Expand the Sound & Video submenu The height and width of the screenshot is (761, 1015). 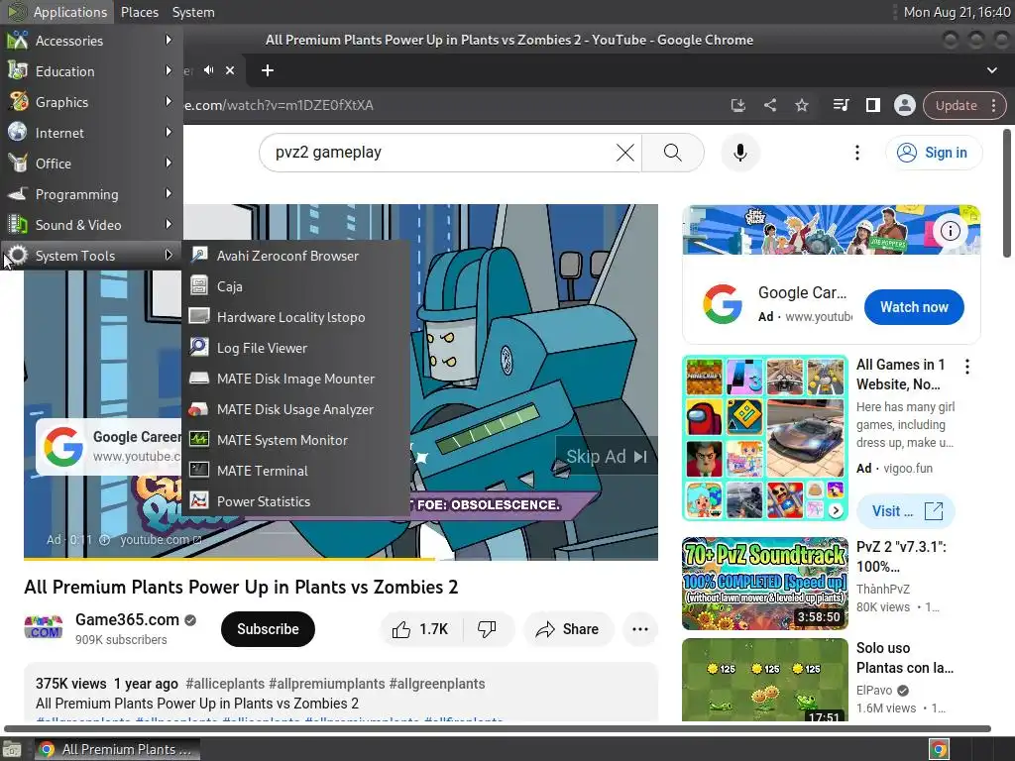coord(91,225)
